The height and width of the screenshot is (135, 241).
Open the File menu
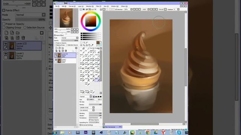(x=57, y=6)
